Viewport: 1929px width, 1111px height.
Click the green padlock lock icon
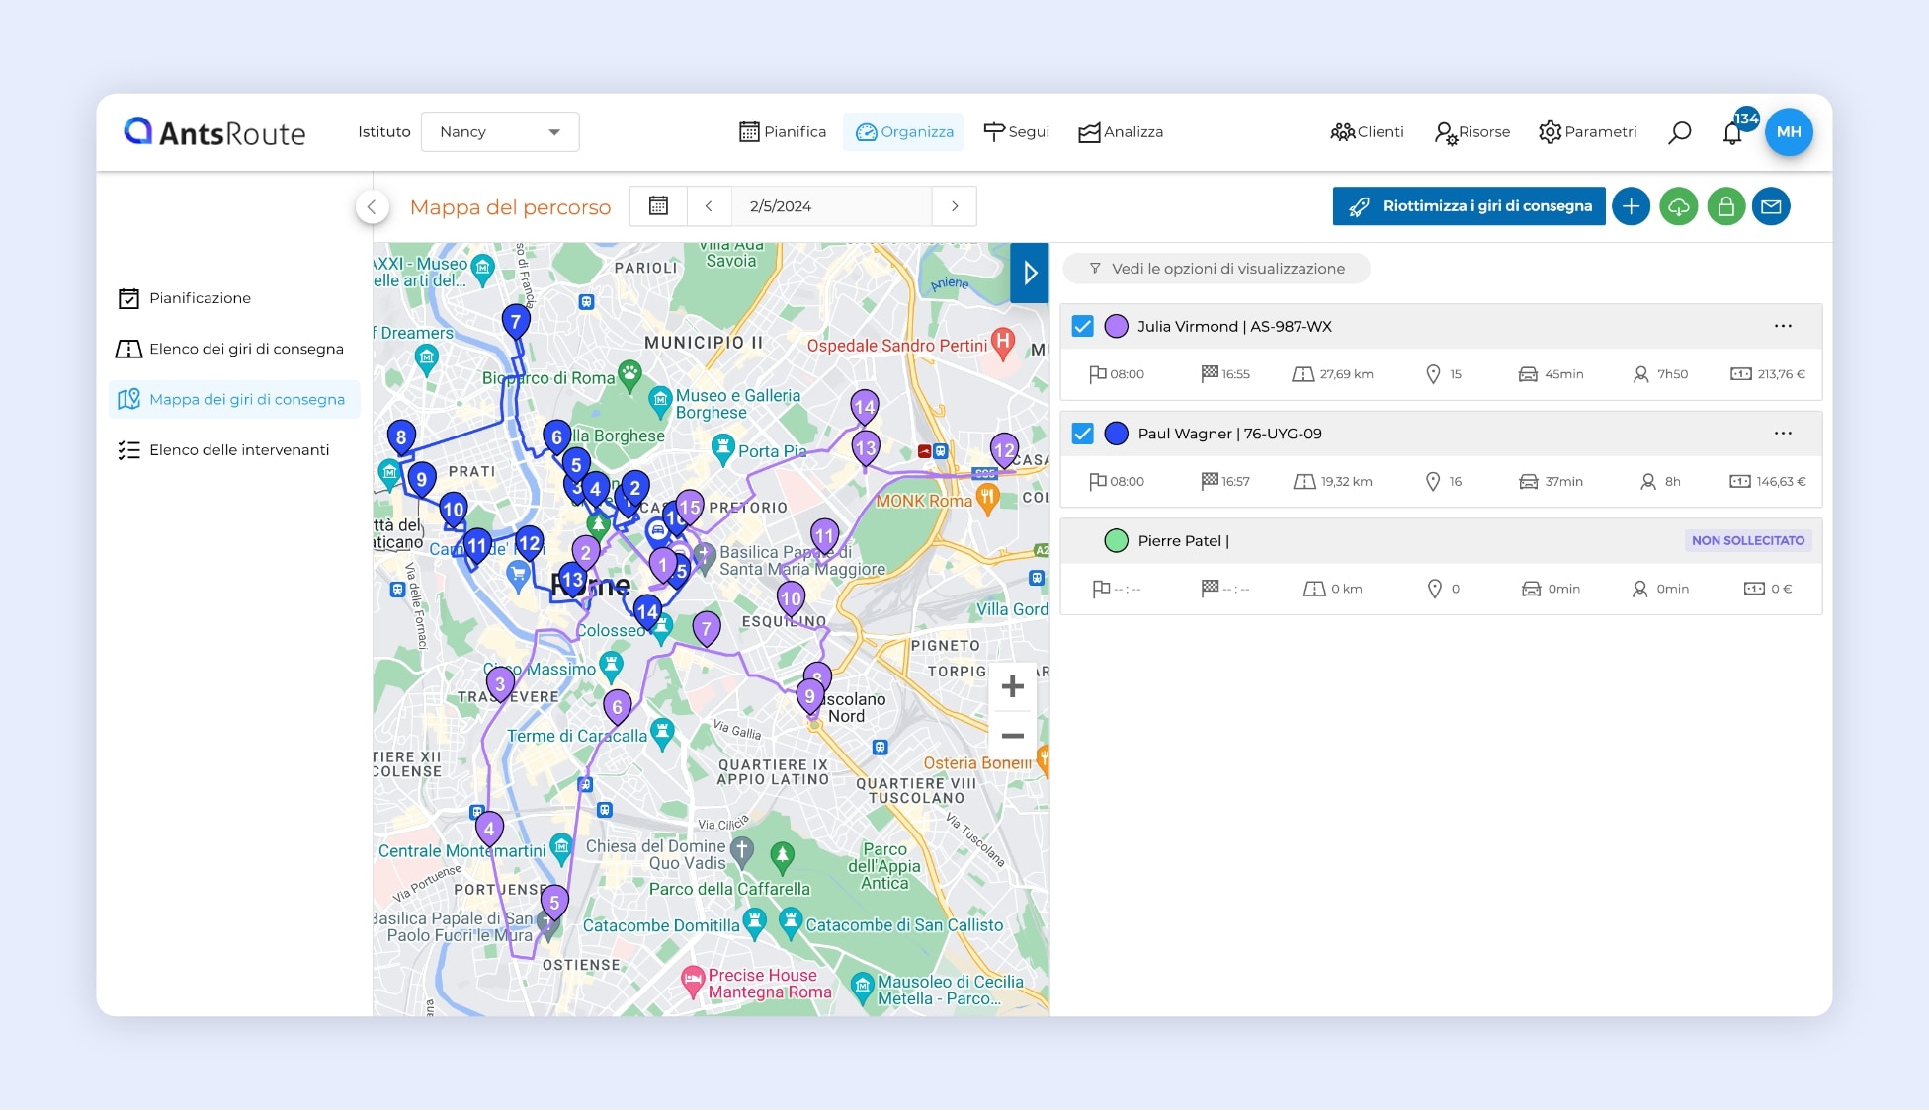tap(1725, 206)
